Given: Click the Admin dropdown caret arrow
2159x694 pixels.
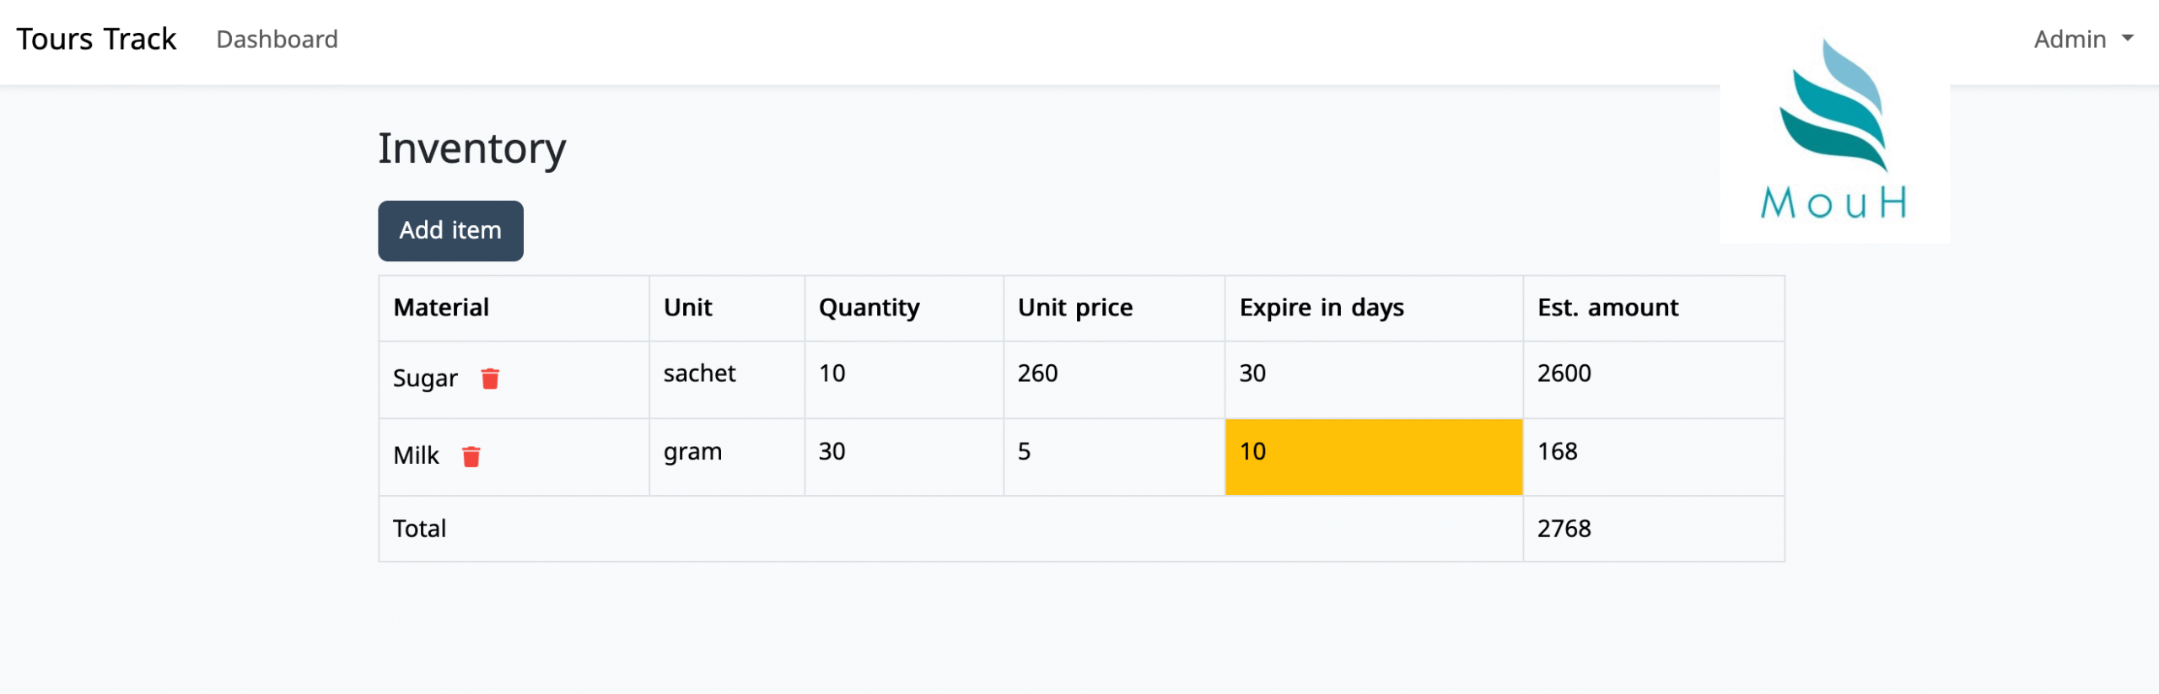Looking at the screenshot, I should click(x=2128, y=39).
